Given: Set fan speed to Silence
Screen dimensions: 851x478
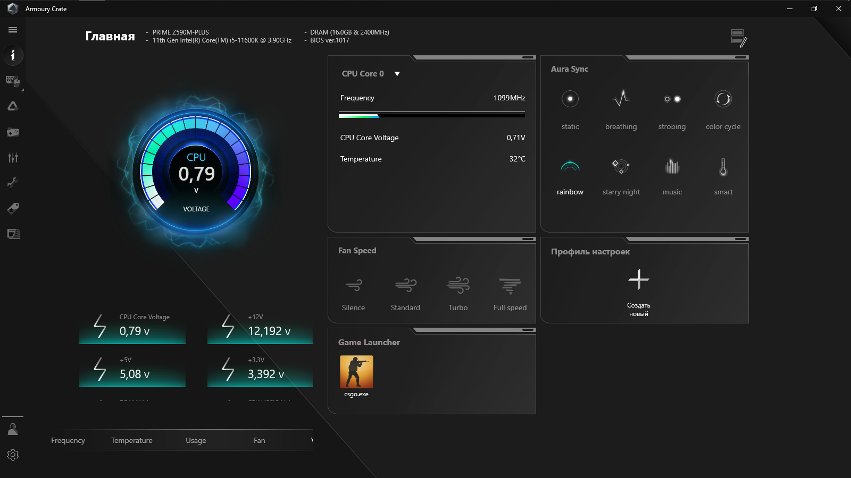Looking at the screenshot, I should 354,294.
